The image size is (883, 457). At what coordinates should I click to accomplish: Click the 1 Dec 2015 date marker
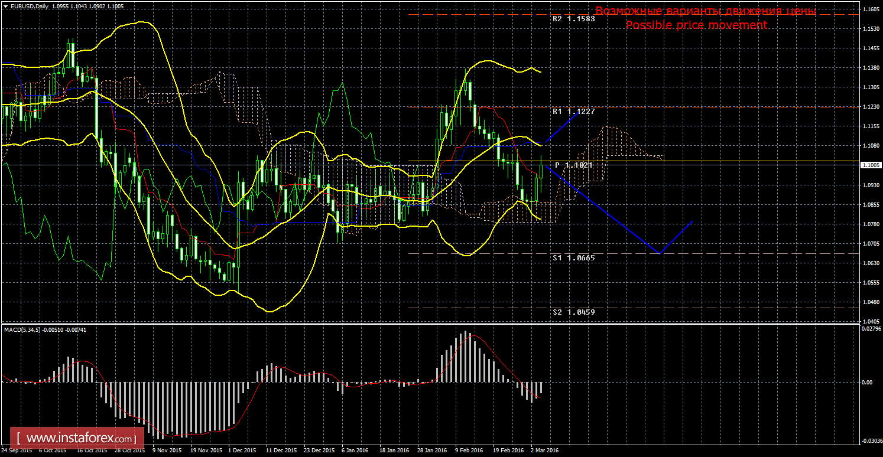tap(242, 451)
